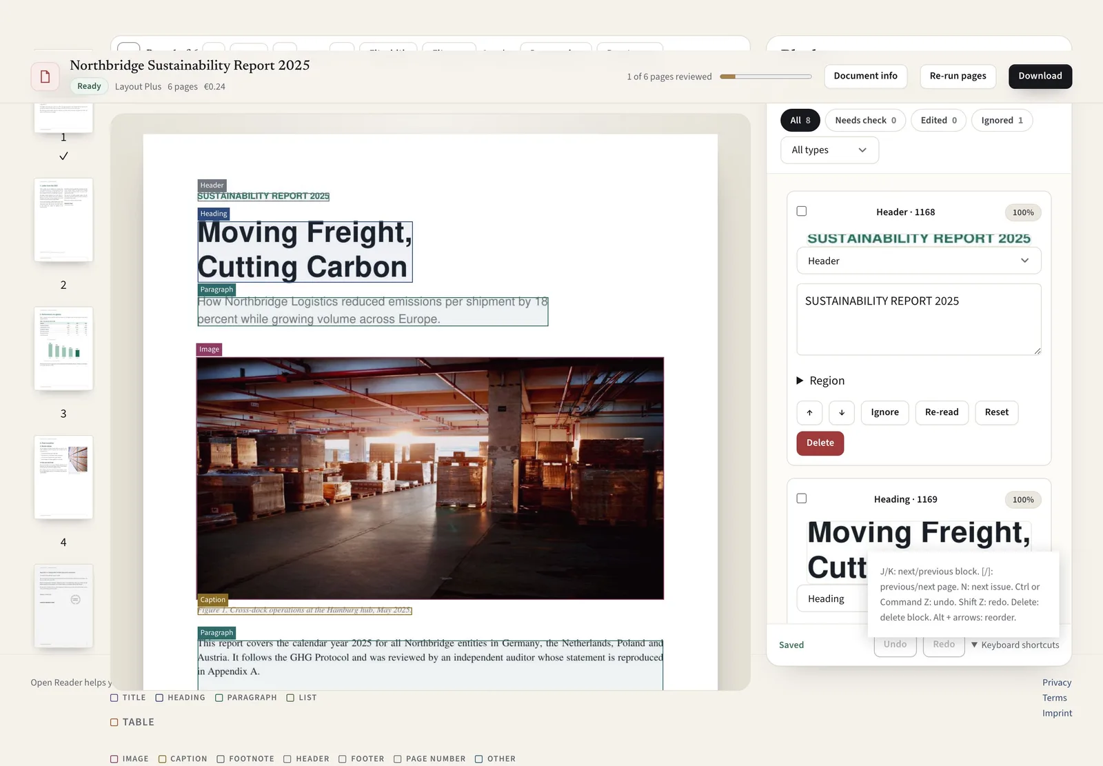The width and height of the screenshot is (1103, 766).
Task: Click the page 1 reviewed checkmark
Action: tap(63, 157)
